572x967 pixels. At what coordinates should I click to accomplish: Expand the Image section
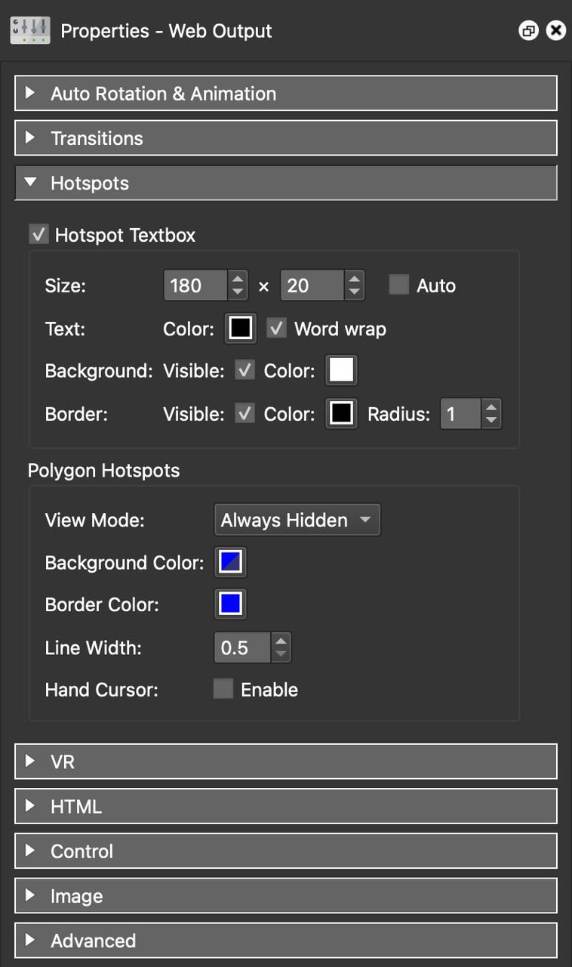[x=286, y=896]
